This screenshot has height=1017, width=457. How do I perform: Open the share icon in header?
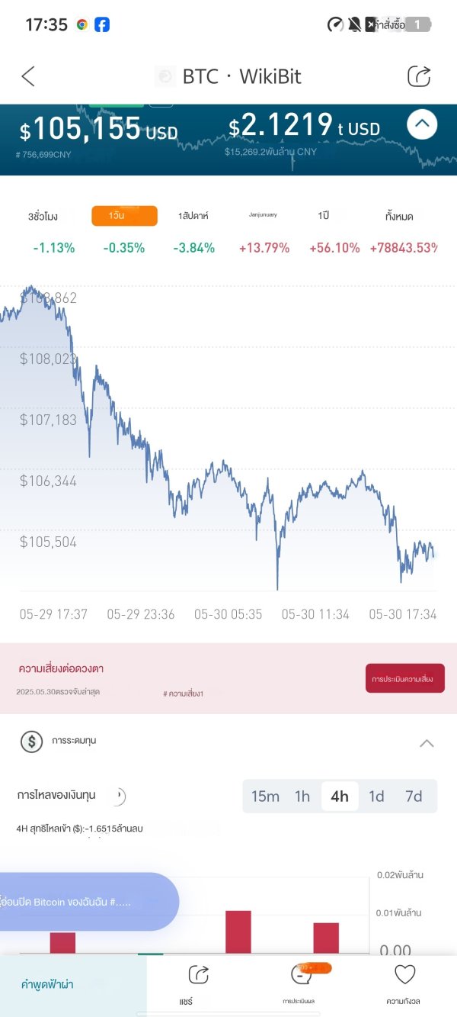tap(420, 76)
